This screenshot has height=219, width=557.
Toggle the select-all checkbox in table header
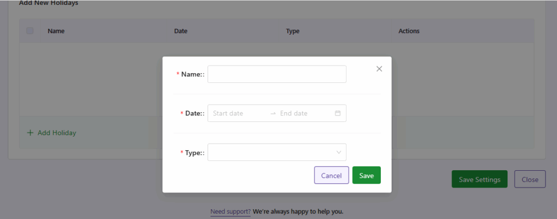[30, 31]
